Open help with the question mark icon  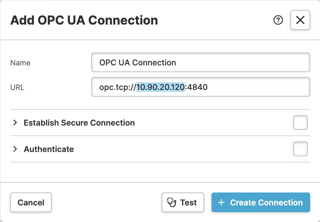click(x=278, y=21)
